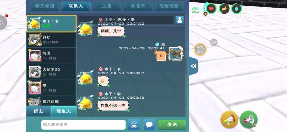Select contact 大简木20 in the list
The width and height of the screenshot is (287, 132).
click(51, 72)
